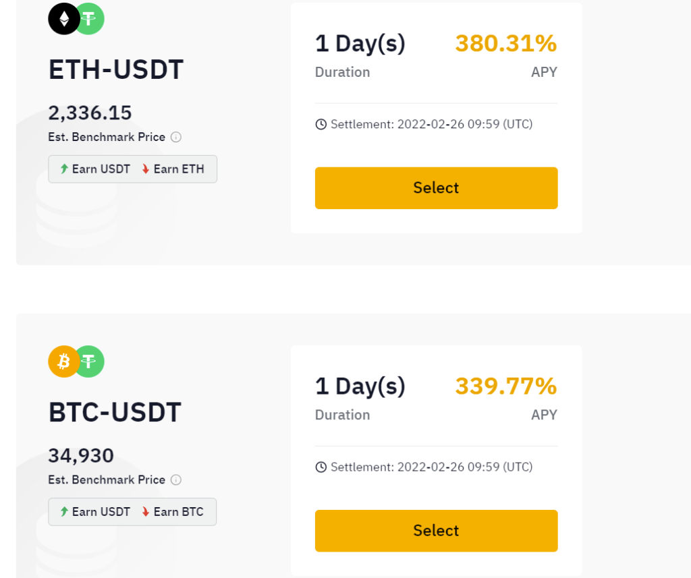The width and height of the screenshot is (691, 578).
Task: Click the 34,930 benchmark price
Action: (x=81, y=456)
